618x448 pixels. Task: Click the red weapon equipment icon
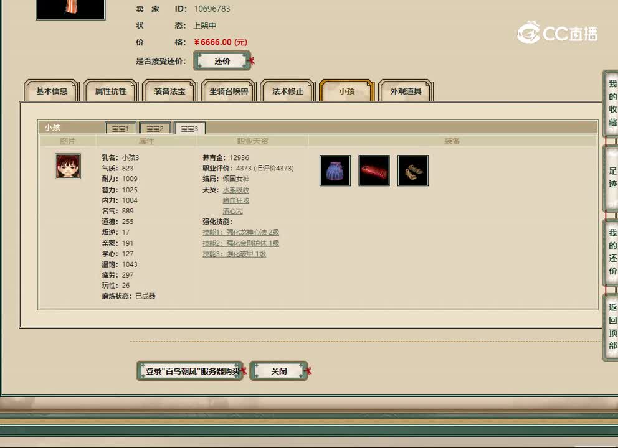click(x=374, y=170)
